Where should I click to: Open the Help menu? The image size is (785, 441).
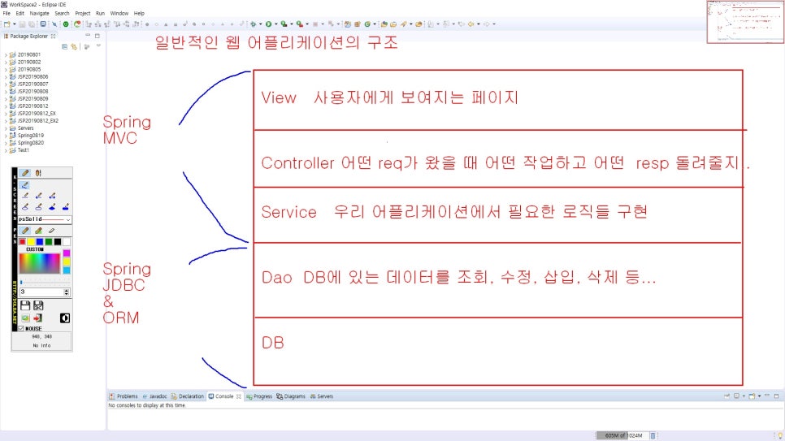tap(139, 14)
